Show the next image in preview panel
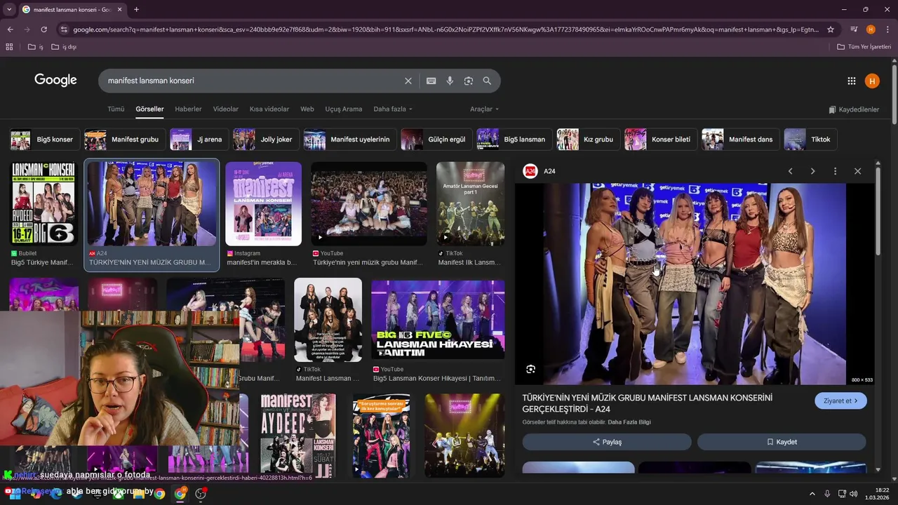The image size is (898, 505). [x=812, y=171]
